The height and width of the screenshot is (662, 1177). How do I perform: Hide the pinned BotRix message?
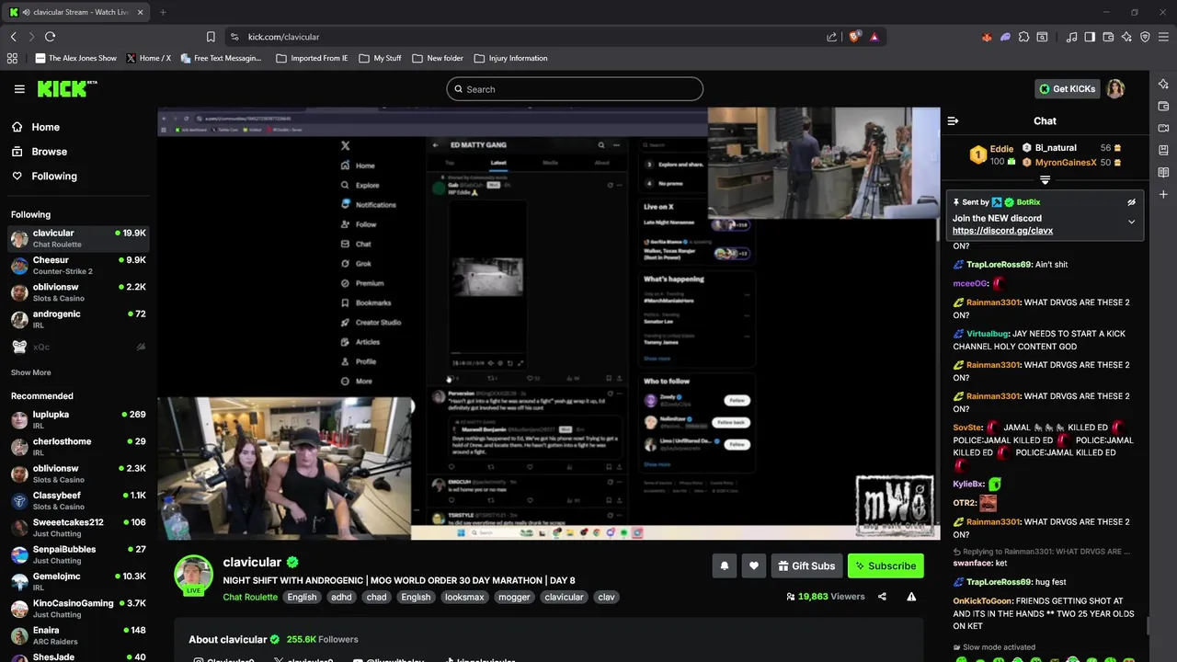point(1131,202)
